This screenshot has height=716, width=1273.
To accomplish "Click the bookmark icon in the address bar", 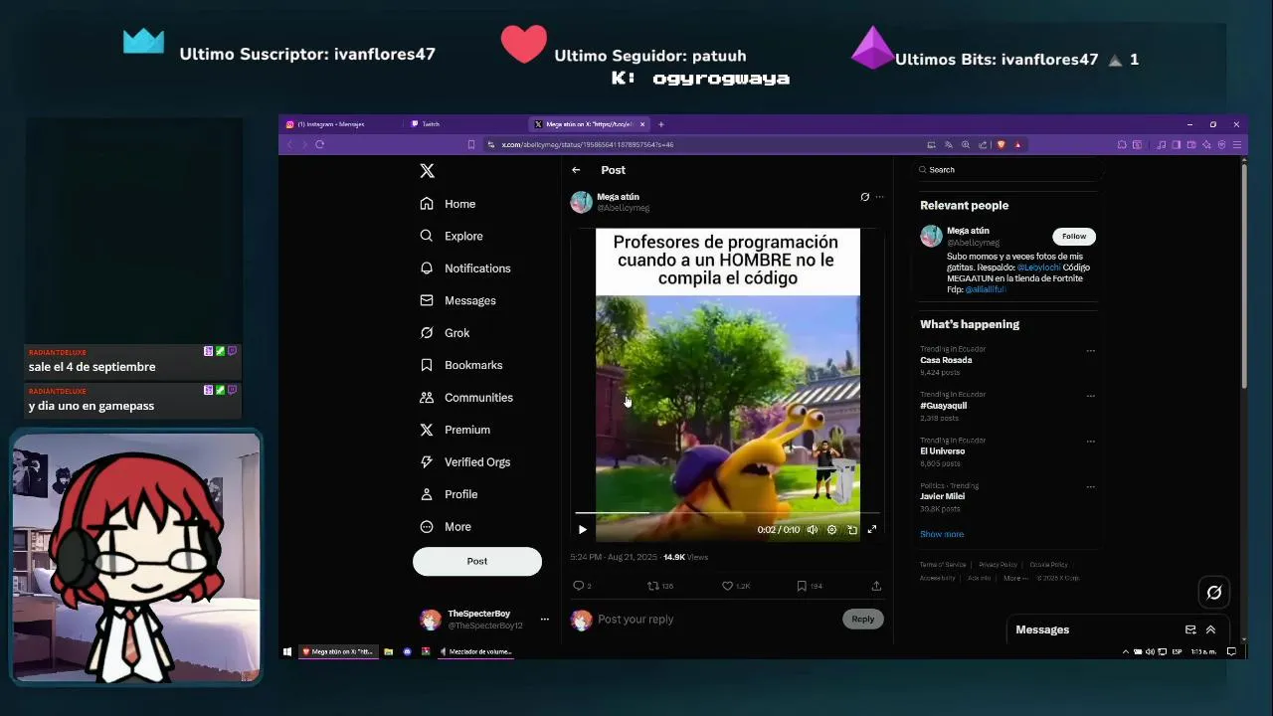I will [x=471, y=144].
